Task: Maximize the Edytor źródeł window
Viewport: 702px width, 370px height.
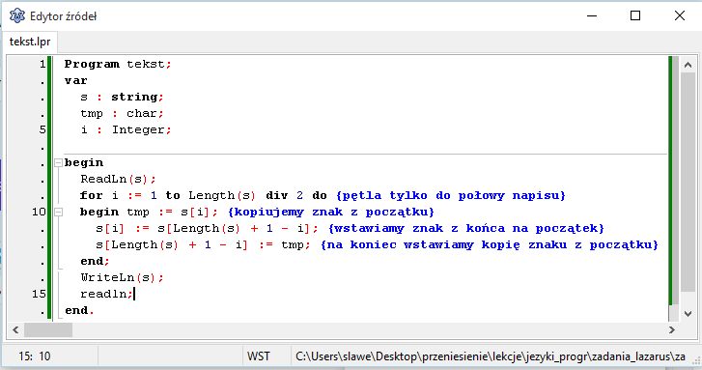Action: [635, 15]
